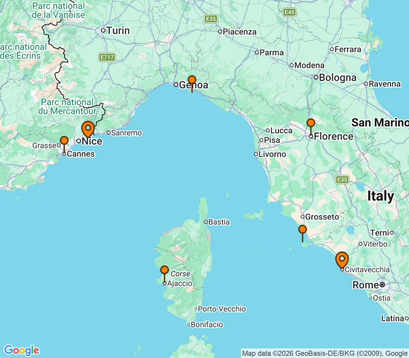Select the Bonifacio town label
The height and width of the screenshot is (358, 409).
pos(207,324)
